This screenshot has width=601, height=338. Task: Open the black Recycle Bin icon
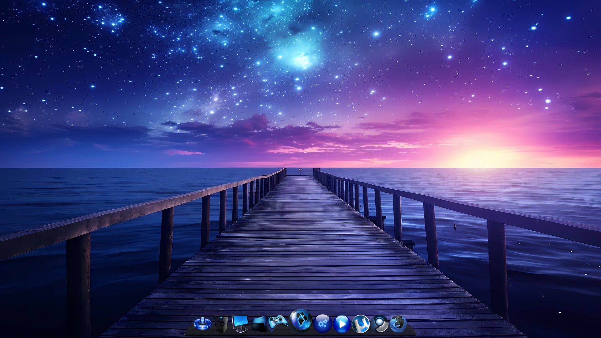pos(221,324)
